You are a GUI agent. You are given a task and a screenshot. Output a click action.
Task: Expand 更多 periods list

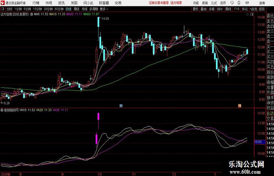click(104, 9)
